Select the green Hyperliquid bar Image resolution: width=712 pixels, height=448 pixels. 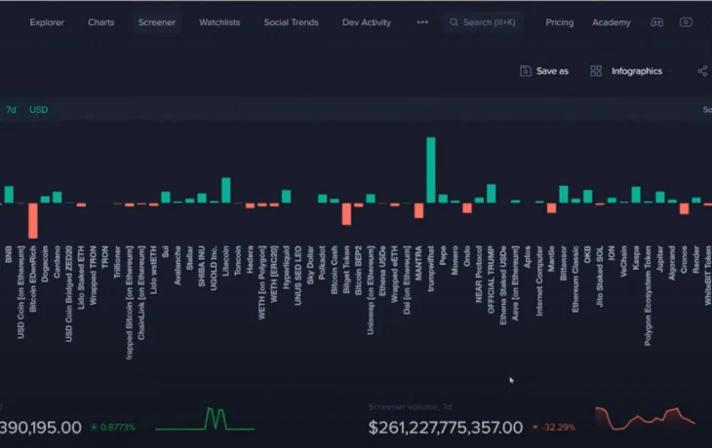[286, 197]
